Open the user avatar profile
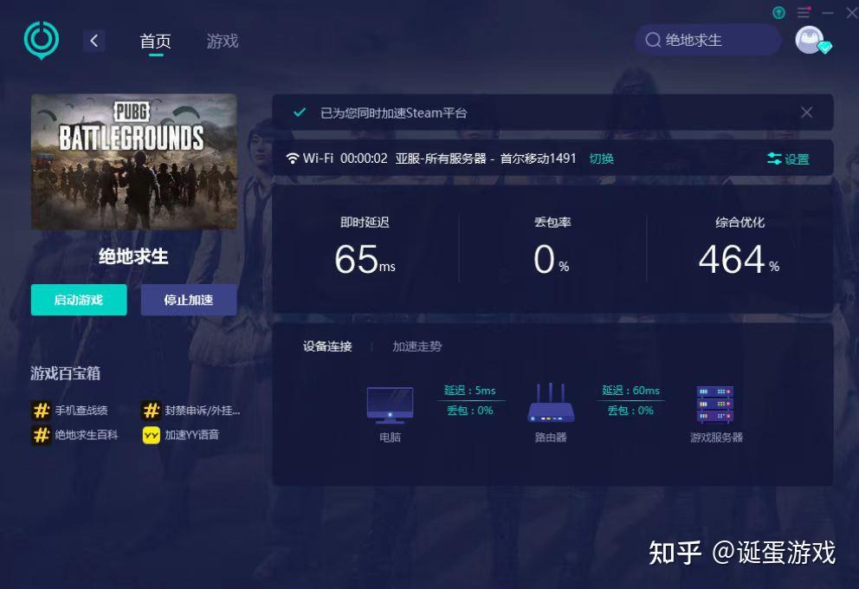Image resolution: width=859 pixels, height=589 pixels. coord(811,40)
